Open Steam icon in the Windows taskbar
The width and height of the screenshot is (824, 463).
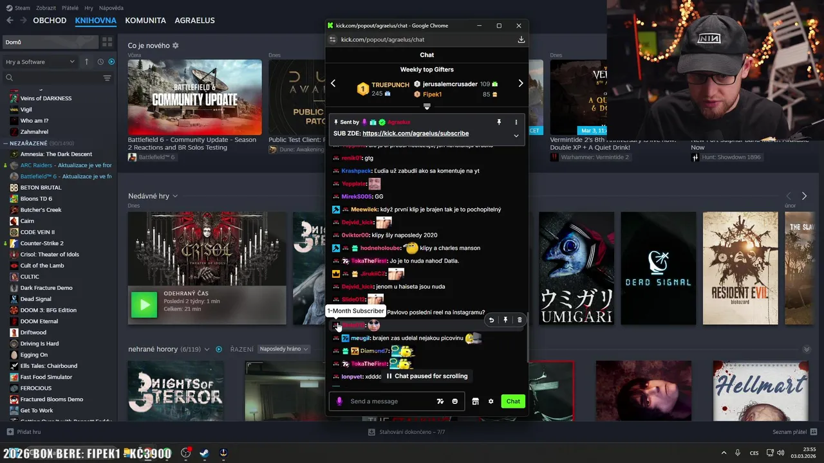[x=204, y=453]
